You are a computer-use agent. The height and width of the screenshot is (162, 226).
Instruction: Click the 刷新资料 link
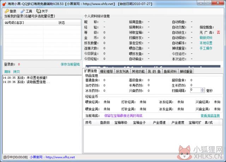coord(206,38)
